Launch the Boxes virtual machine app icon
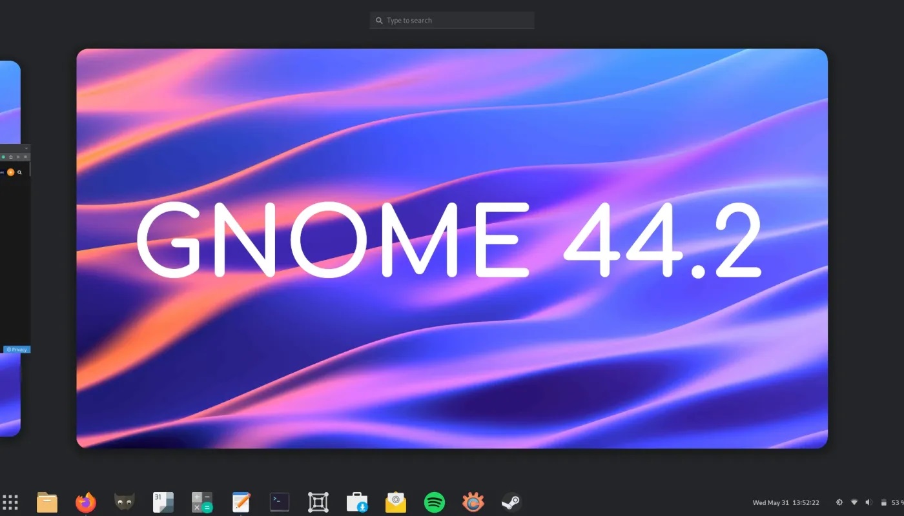The image size is (904, 516). (318, 502)
